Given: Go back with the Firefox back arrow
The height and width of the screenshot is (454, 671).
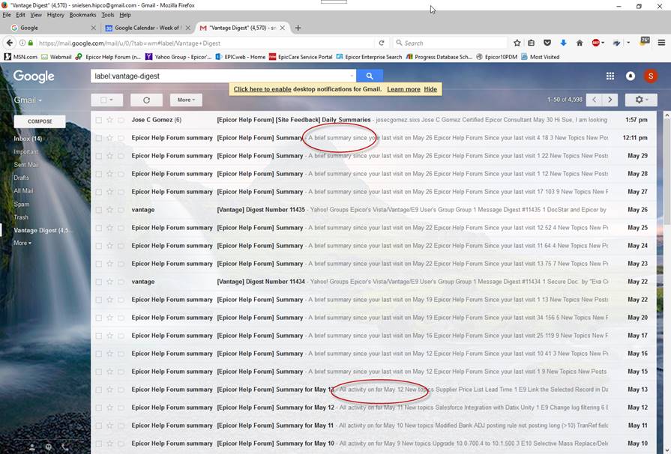Looking at the screenshot, I should pyautogui.click(x=10, y=43).
